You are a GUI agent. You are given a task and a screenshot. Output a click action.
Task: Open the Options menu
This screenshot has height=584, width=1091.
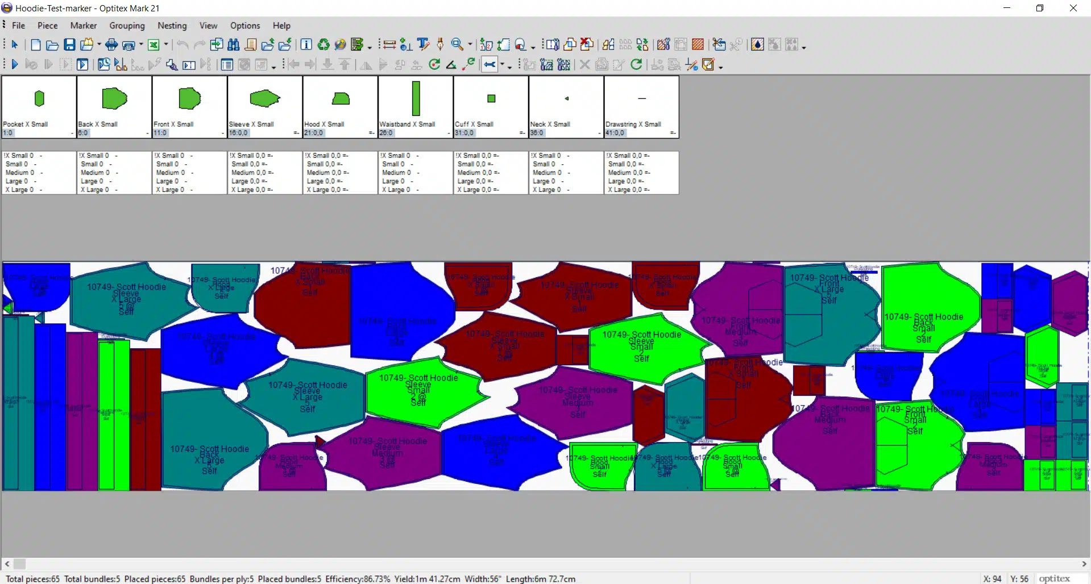[x=245, y=26]
